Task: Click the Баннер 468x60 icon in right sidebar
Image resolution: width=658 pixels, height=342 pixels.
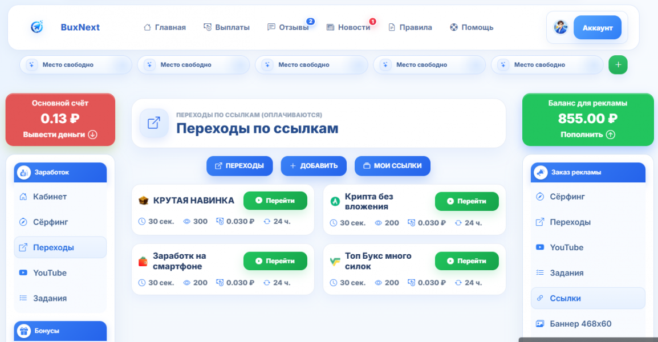Action: [540, 323]
